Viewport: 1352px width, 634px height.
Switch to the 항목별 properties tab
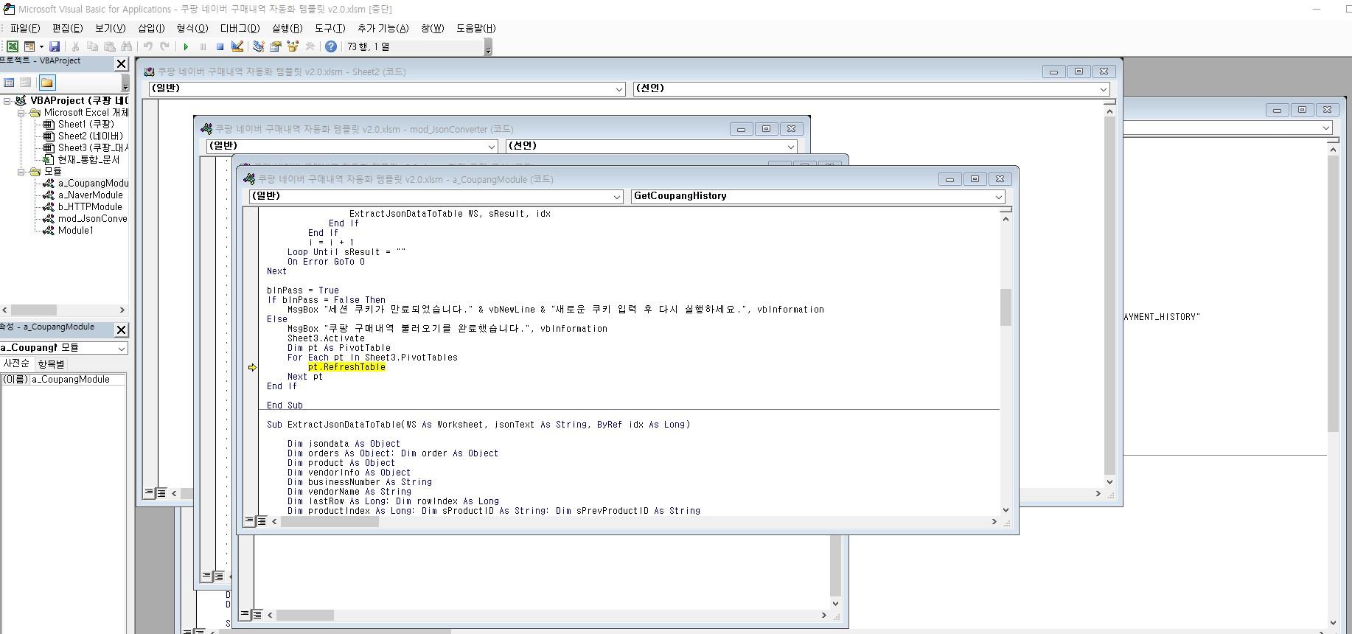[51, 363]
